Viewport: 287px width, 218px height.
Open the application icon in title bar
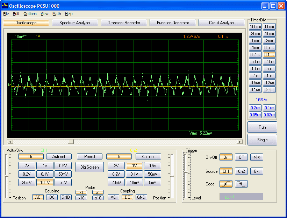[x=5, y=6]
